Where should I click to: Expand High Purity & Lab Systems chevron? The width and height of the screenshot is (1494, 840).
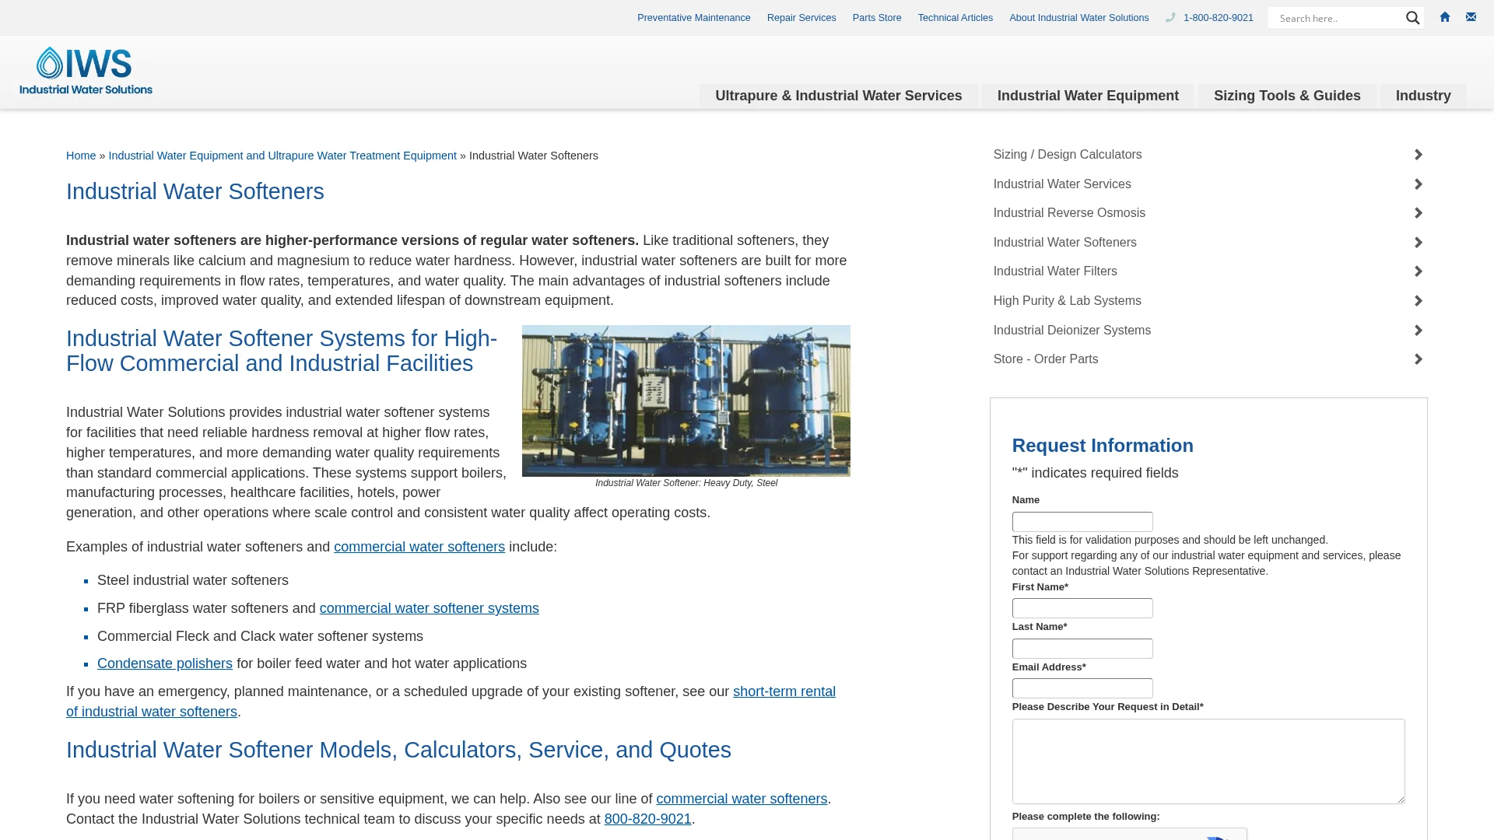pyautogui.click(x=1419, y=301)
